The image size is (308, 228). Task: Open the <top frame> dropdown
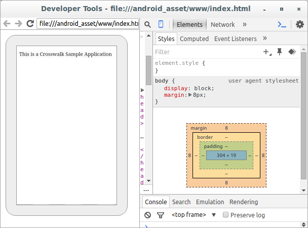click(x=194, y=215)
